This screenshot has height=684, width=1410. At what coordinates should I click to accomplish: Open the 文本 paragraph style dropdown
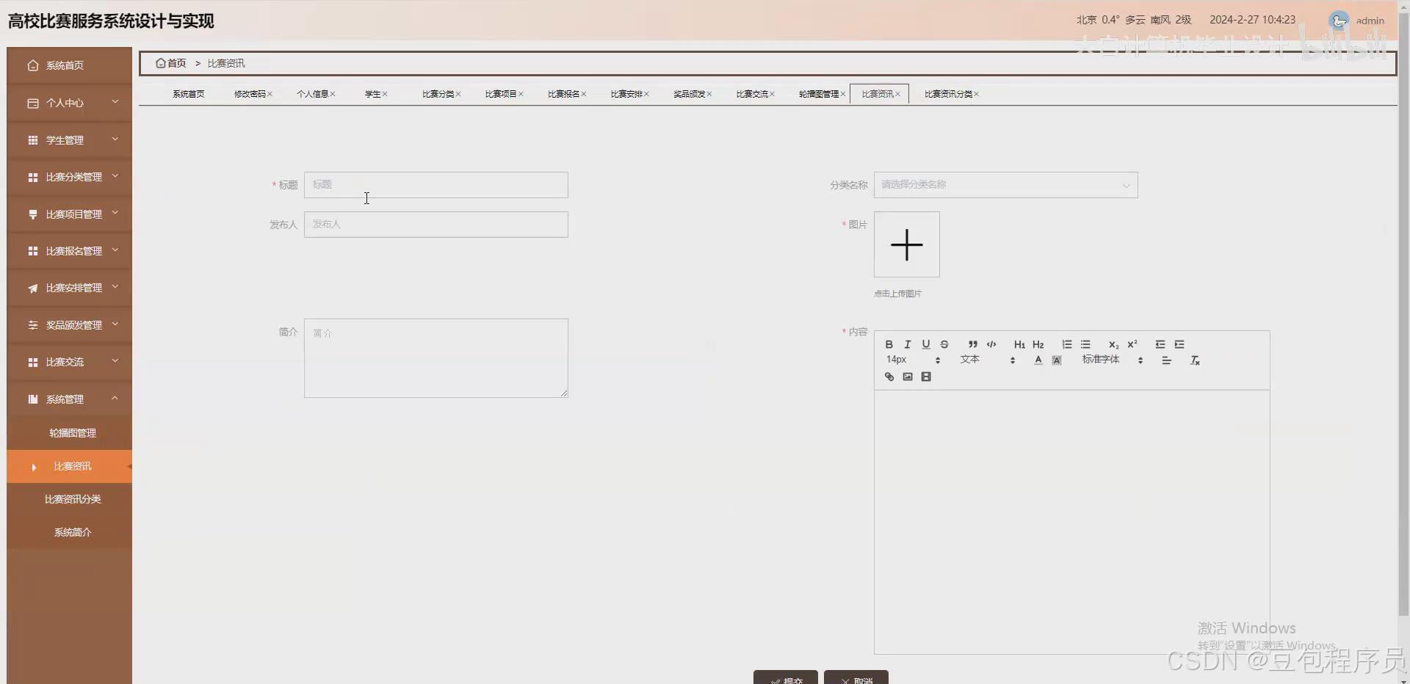click(x=987, y=360)
